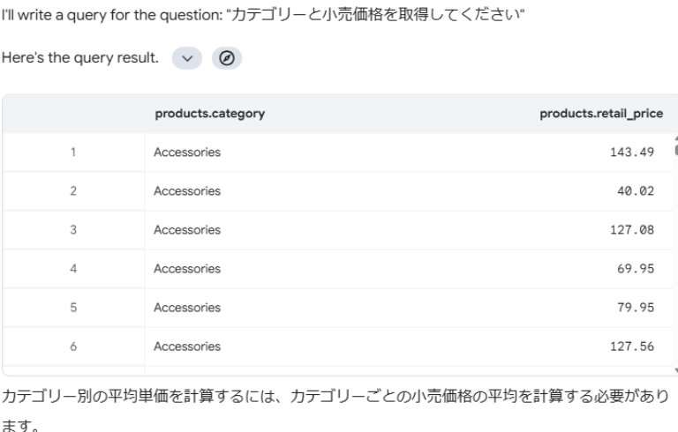Click the 127.56 retail price cell
Screen dimensions: 678x432
click(631, 346)
